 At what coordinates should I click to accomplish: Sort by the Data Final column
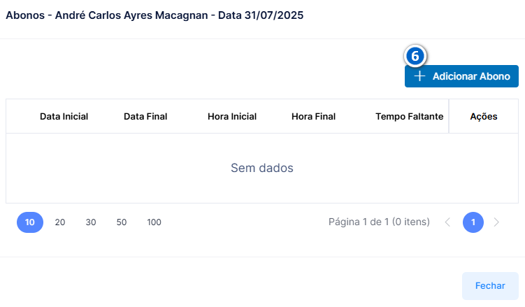pyautogui.click(x=145, y=117)
